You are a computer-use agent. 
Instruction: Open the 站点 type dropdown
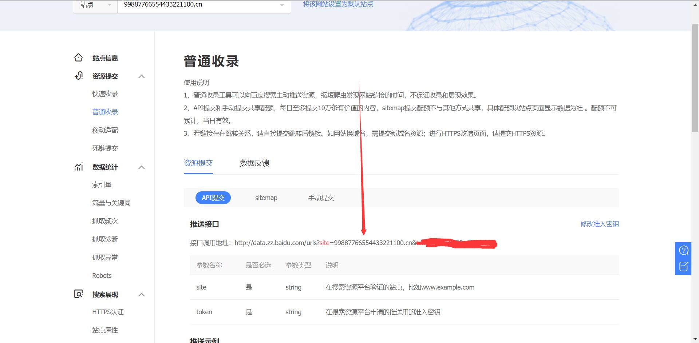[95, 5]
